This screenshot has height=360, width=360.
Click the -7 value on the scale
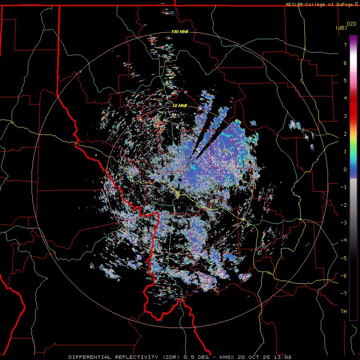pyautogui.click(x=344, y=294)
